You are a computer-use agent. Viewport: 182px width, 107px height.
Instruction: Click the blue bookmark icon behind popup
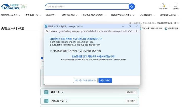42,58
